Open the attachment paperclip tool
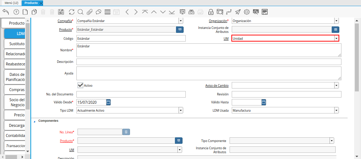 click(x=89, y=12)
